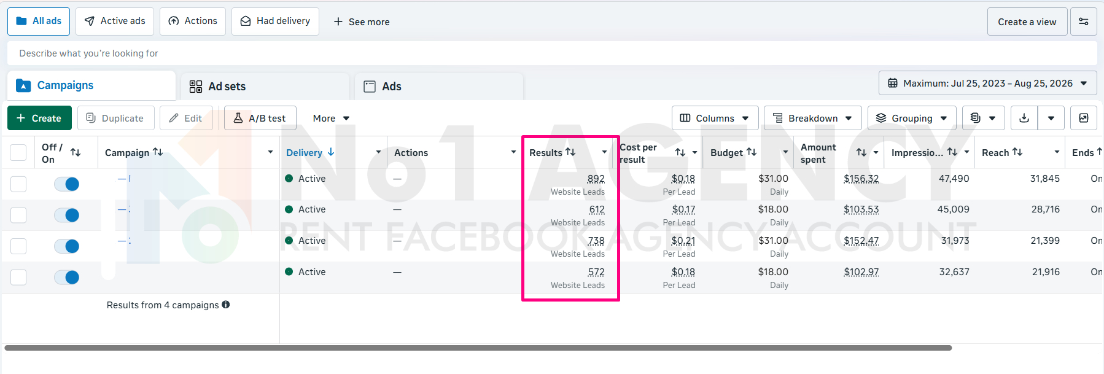Viewport: 1104px width, 374px height.
Task: Select the header select-all checkbox
Action: [18, 152]
